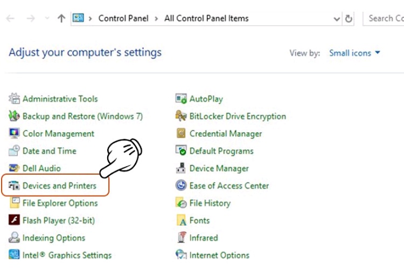404x280 pixels.
Task: Select All Control Panel Items breadcrumb
Action: coord(206,18)
